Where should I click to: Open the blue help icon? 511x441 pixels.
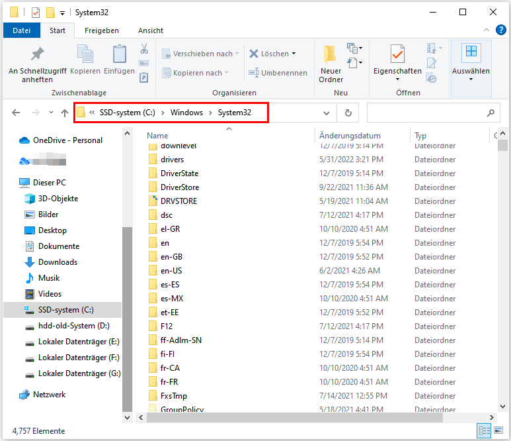(501, 30)
